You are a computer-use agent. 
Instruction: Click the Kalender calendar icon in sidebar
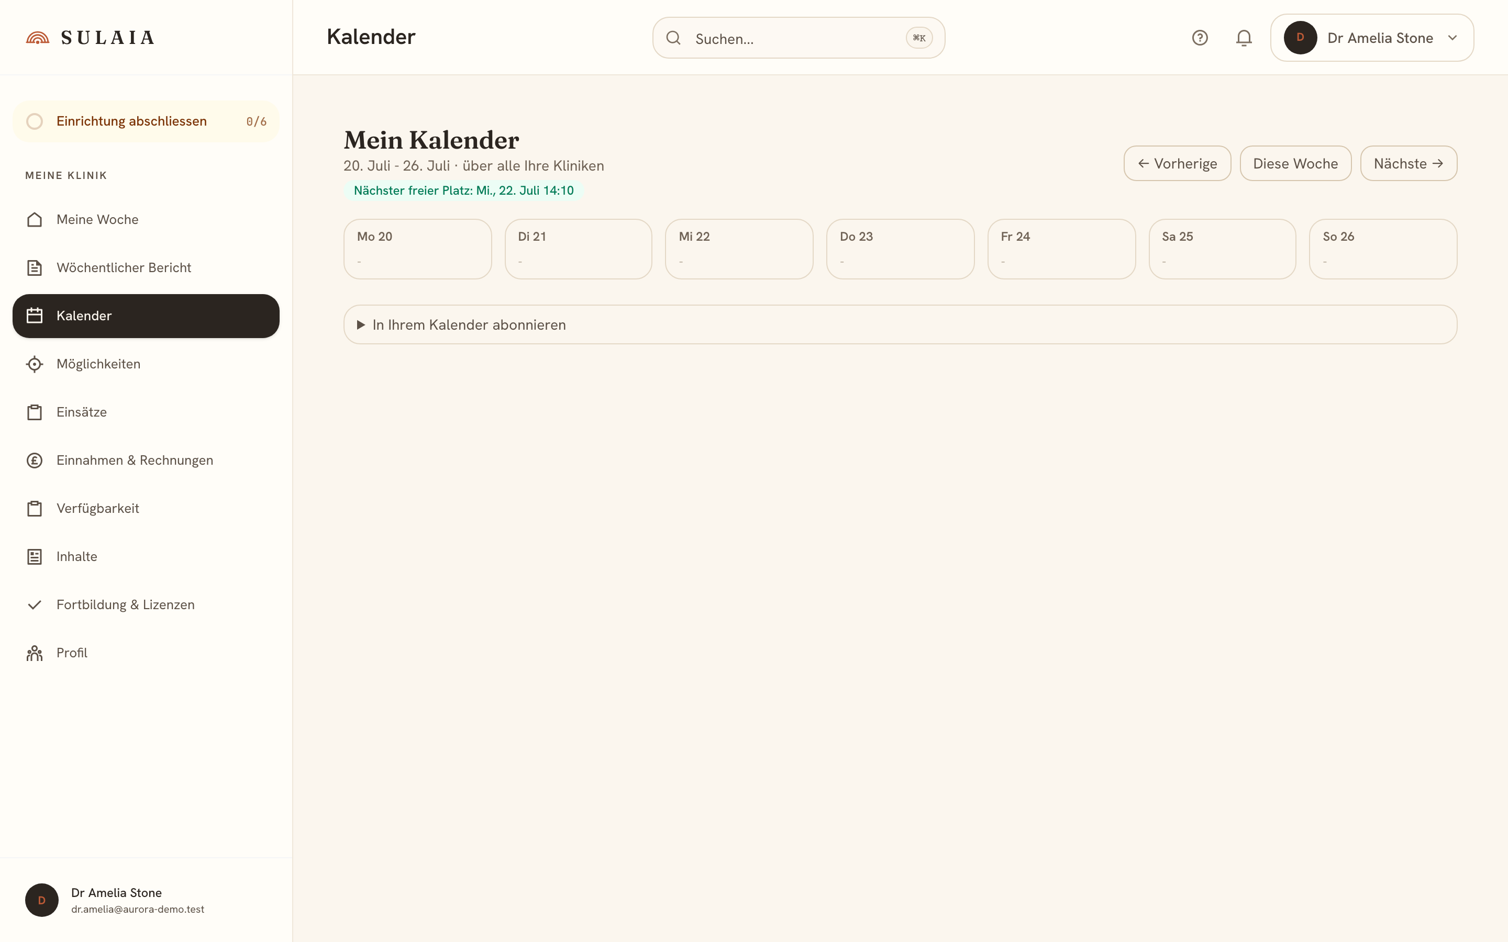click(x=35, y=316)
